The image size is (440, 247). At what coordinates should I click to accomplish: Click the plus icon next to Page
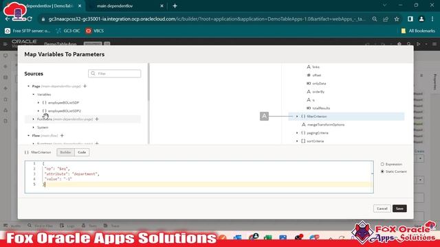coord(85,86)
